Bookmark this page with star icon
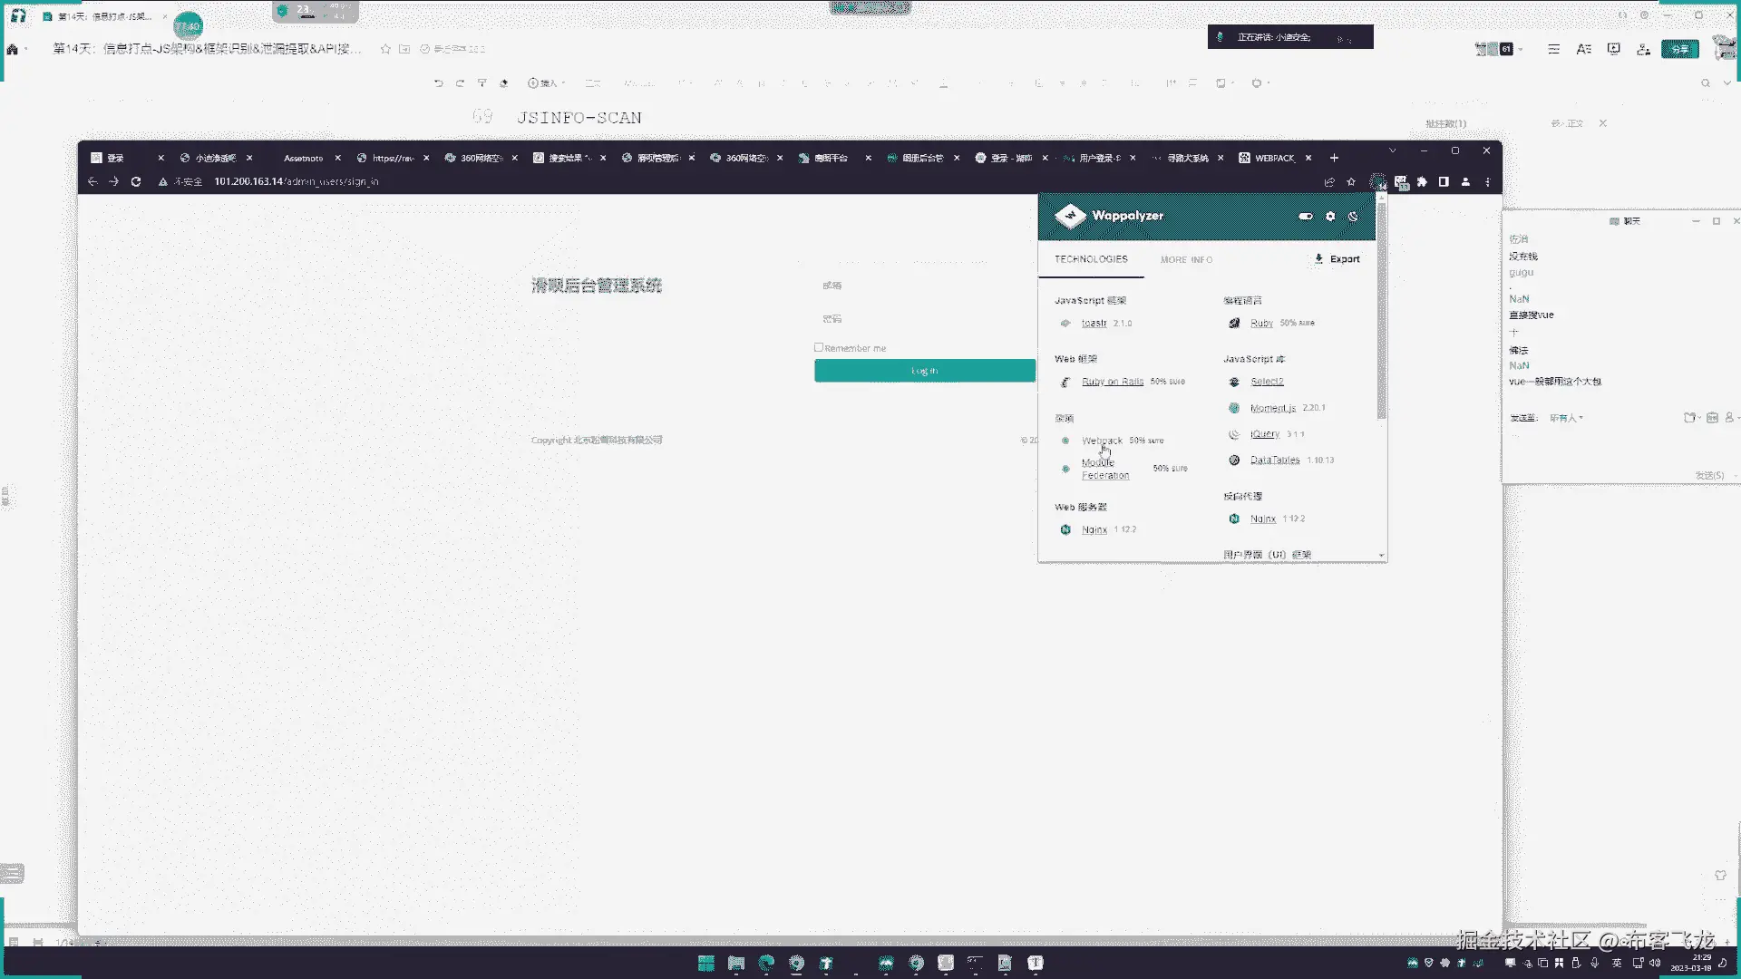 [1351, 182]
